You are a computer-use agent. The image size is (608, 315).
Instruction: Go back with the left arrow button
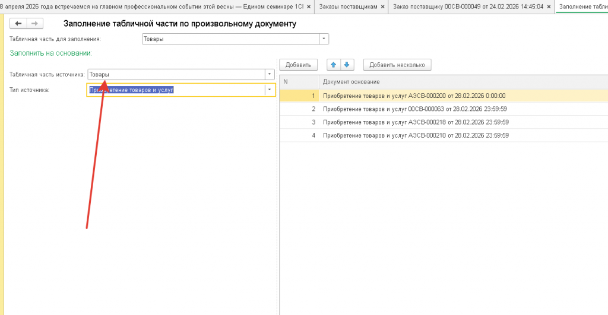coord(18,24)
